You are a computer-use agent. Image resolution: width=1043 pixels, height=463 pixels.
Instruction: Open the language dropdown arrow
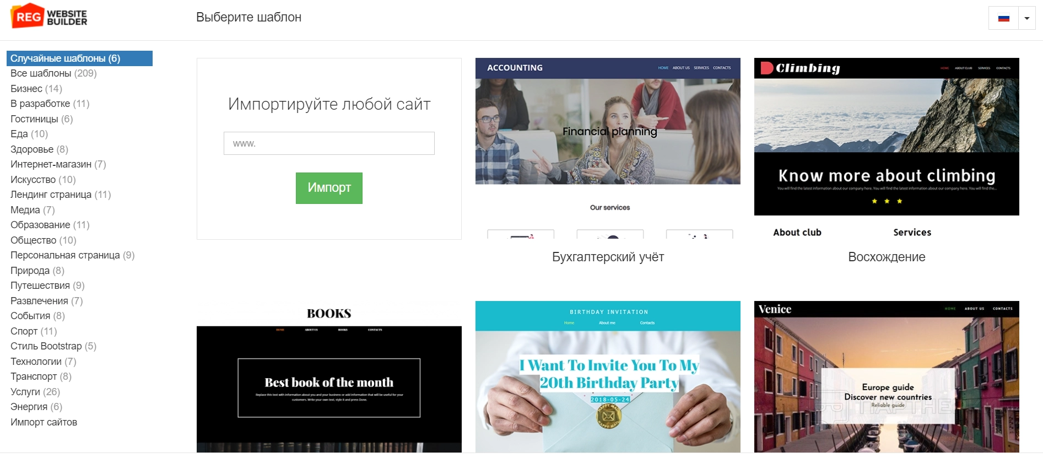(x=1027, y=18)
